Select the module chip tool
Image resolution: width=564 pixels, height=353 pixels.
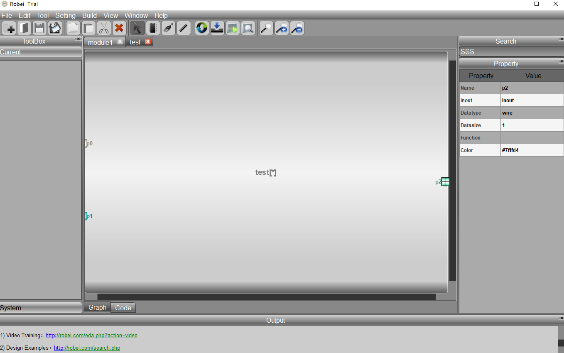153,28
